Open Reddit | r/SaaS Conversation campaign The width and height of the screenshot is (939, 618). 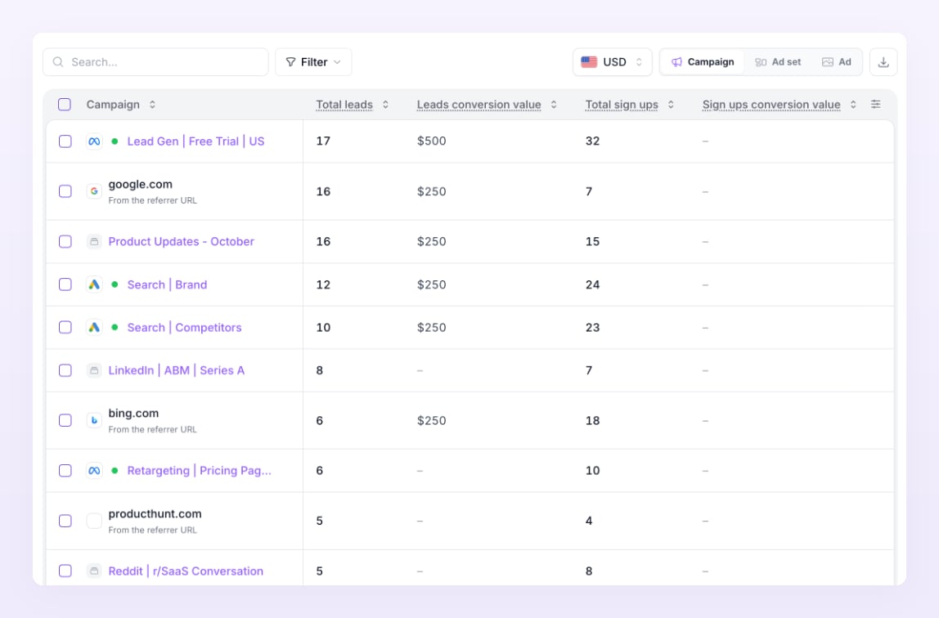(x=186, y=571)
